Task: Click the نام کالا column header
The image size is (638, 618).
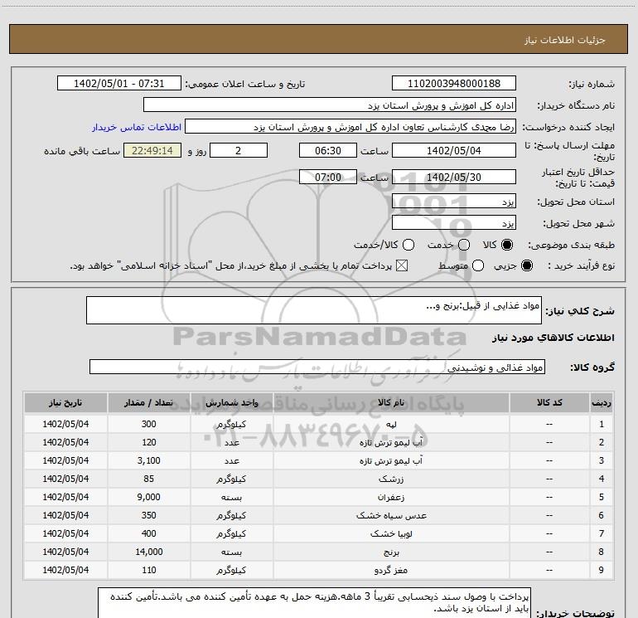Action: (391, 402)
